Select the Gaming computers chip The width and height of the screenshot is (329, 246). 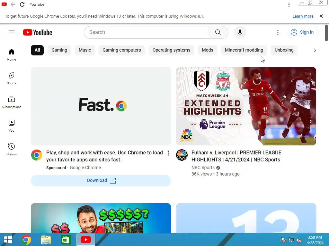pos(122,50)
